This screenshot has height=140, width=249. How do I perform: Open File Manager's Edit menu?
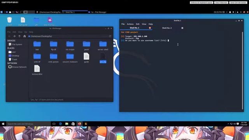pos(14,32)
